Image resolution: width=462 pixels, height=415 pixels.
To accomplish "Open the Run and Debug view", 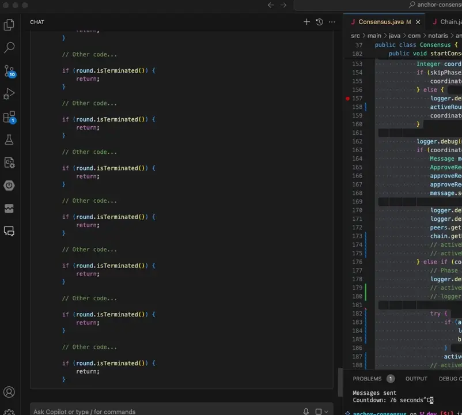I will coord(9,93).
